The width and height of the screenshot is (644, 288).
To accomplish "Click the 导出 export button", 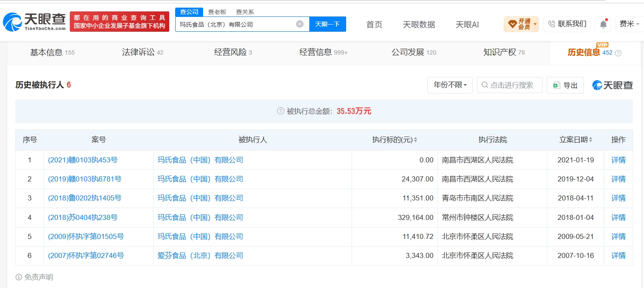I will pos(565,85).
